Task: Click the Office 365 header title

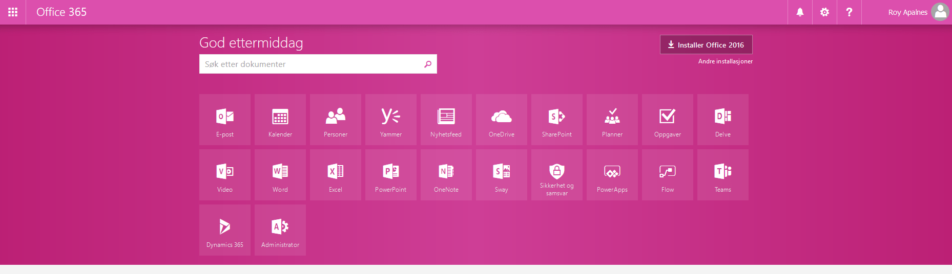Action: pyautogui.click(x=61, y=12)
